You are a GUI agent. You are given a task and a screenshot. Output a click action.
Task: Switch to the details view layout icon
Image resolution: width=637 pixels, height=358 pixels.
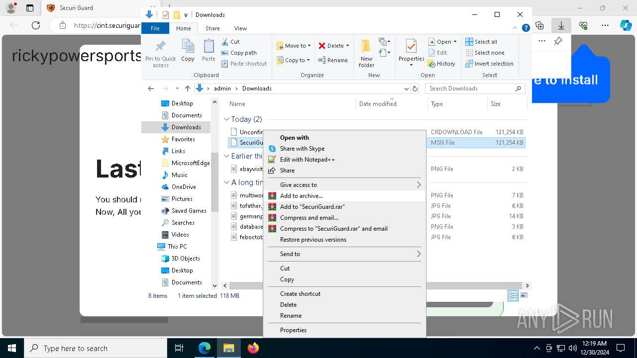click(x=513, y=295)
